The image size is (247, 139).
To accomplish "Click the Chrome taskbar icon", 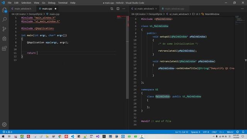I will (x=60, y=136).
